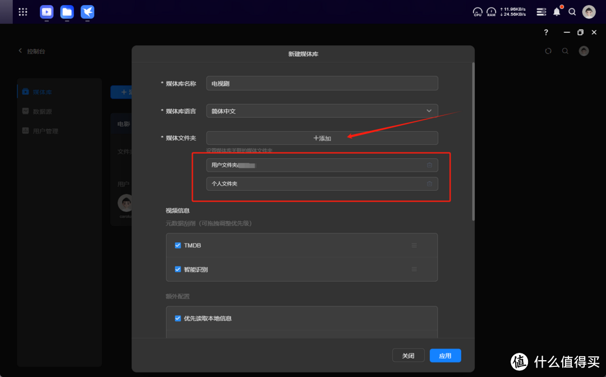Screen dimensions: 606x377
Task: Go back via the 控制台 chevron
Action: point(21,51)
